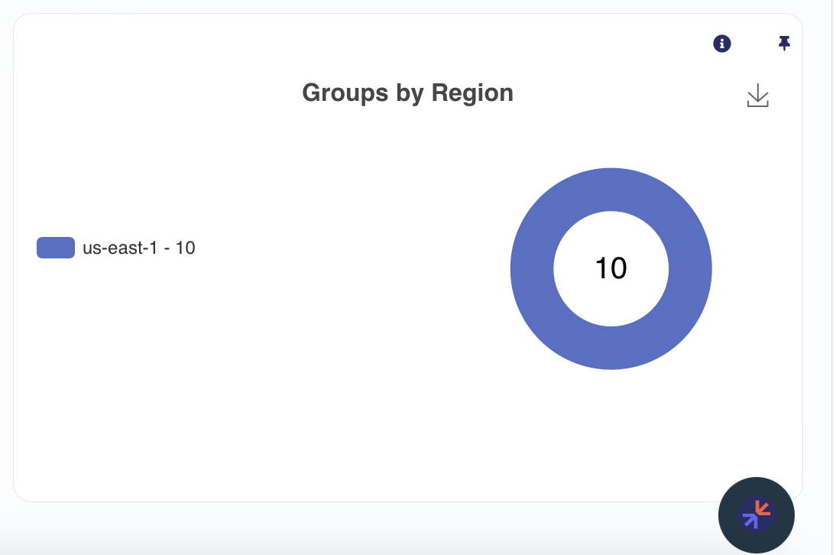
Task: Open the widget info icon
Action: pos(722,43)
